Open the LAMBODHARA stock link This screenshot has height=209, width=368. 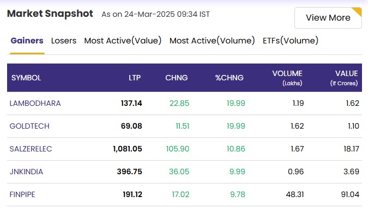[35, 103]
